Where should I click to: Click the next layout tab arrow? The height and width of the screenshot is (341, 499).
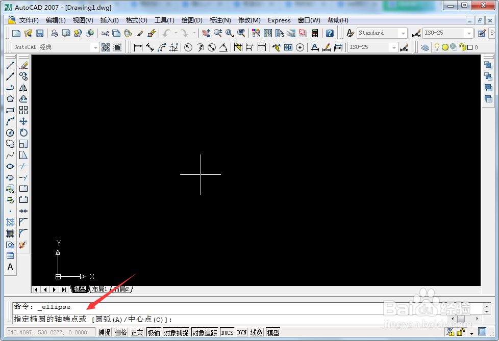tap(55, 290)
